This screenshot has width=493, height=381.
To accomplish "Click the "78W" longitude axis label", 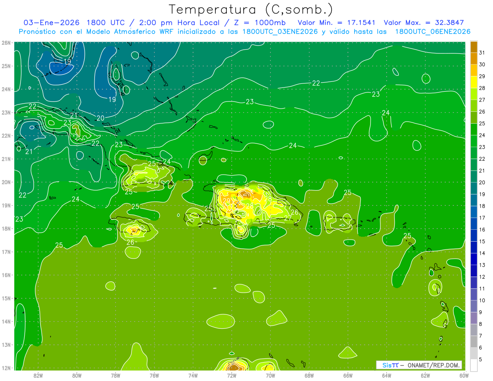I will (115, 375).
